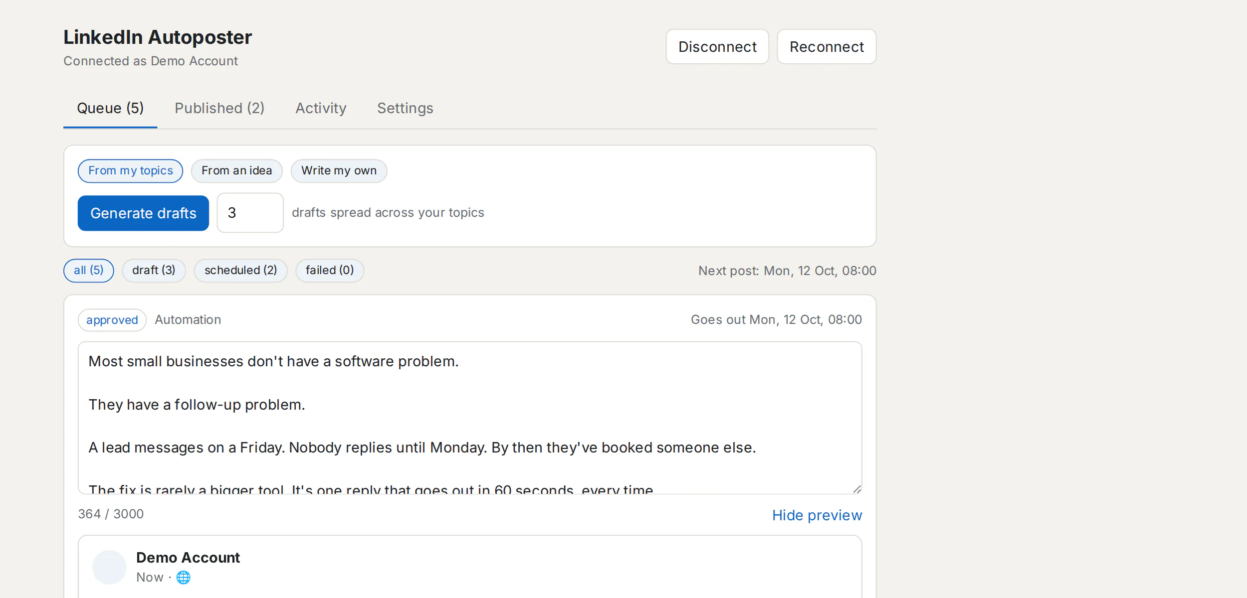Click the Demo Account avatar in preview

click(109, 567)
